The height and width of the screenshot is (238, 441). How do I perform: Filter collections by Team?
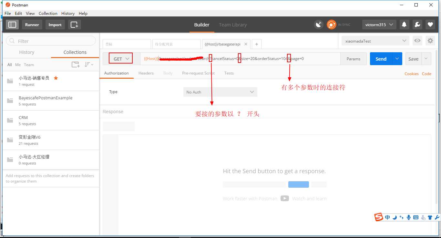[x=29, y=64]
